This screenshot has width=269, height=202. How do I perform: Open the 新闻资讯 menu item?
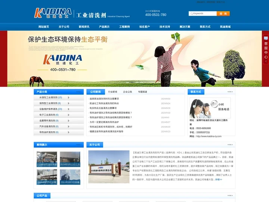tap(84, 27)
